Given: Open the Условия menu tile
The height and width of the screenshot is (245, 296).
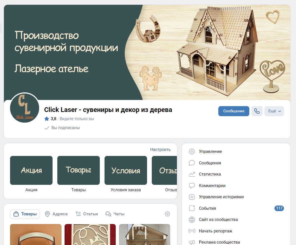Looking at the screenshot, I should pos(126,170).
